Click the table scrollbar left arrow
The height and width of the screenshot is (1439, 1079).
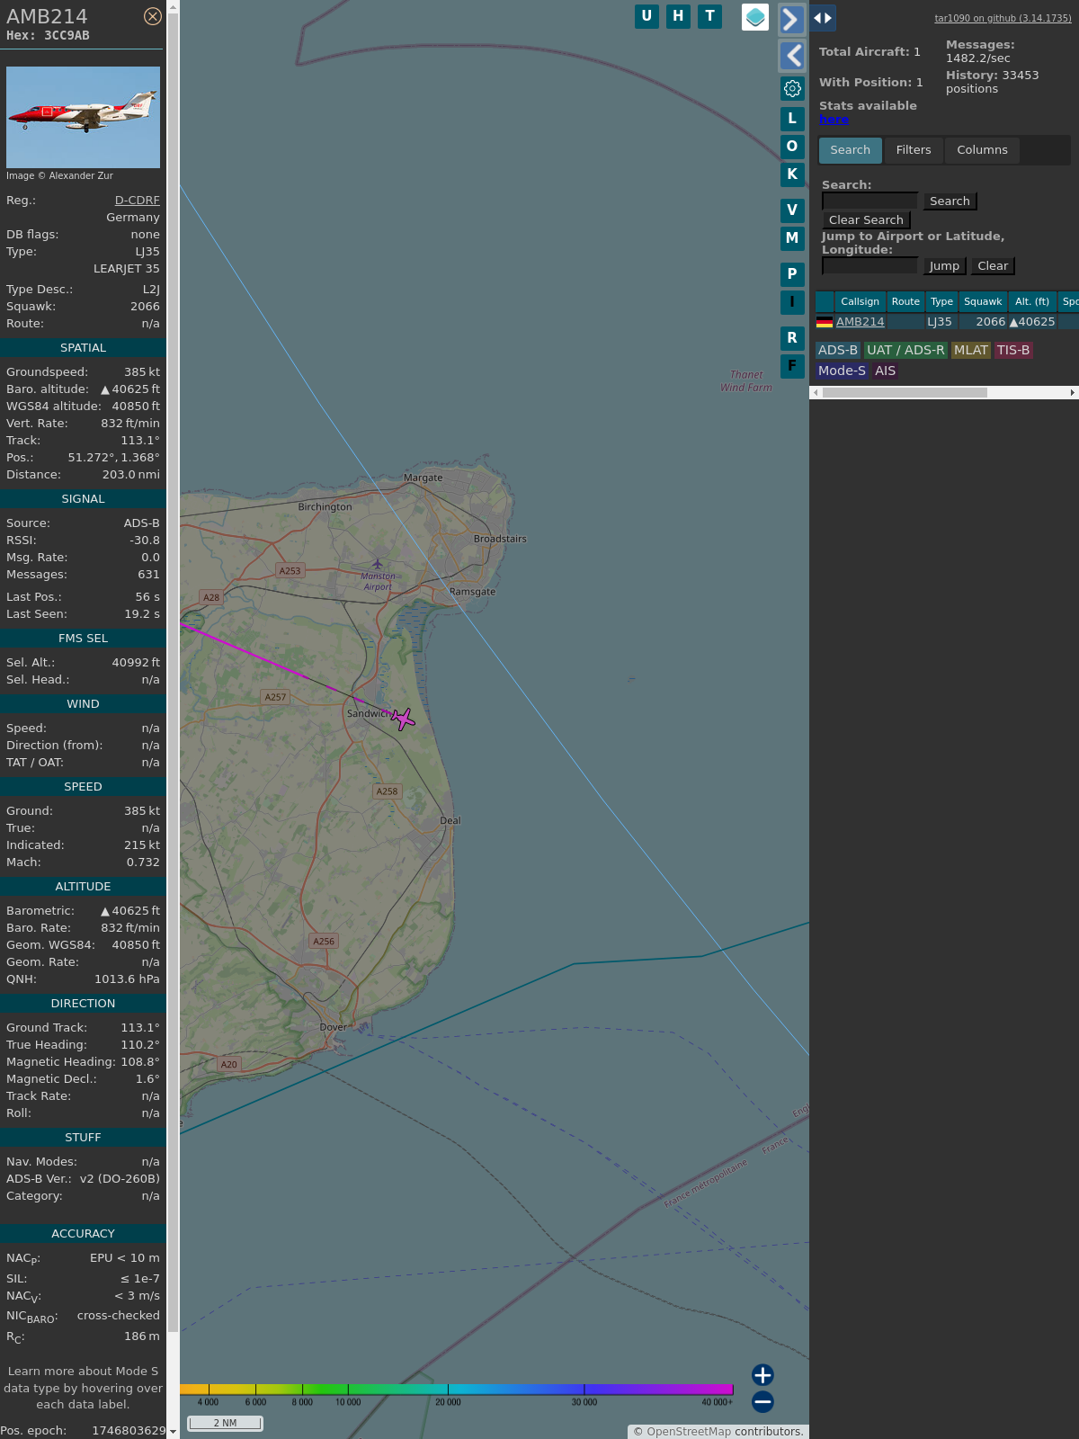click(816, 393)
